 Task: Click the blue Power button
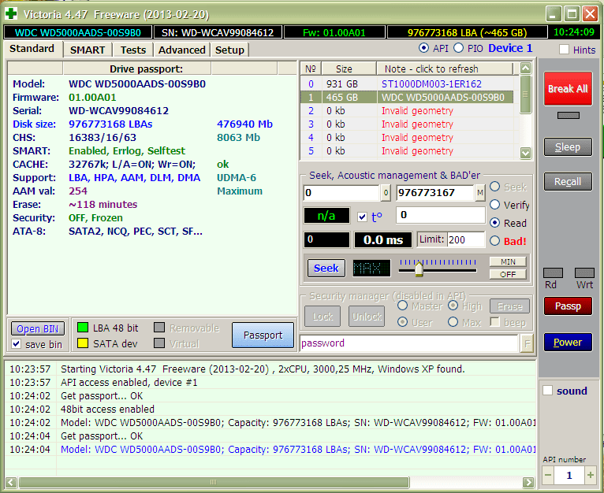click(568, 342)
